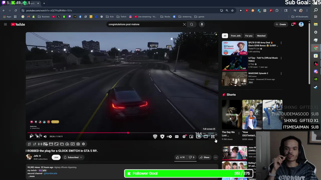
Task: Open the Palantir $PLTR live stream thumbnail
Action: pos(234,48)
